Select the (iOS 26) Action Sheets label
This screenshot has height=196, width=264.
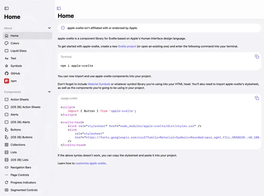coord(25,107)
